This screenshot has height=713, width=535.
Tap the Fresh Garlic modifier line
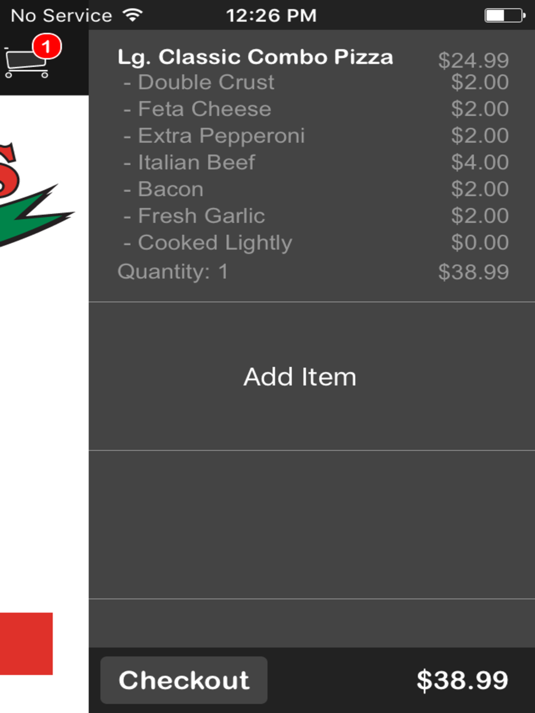pos(316,216)
